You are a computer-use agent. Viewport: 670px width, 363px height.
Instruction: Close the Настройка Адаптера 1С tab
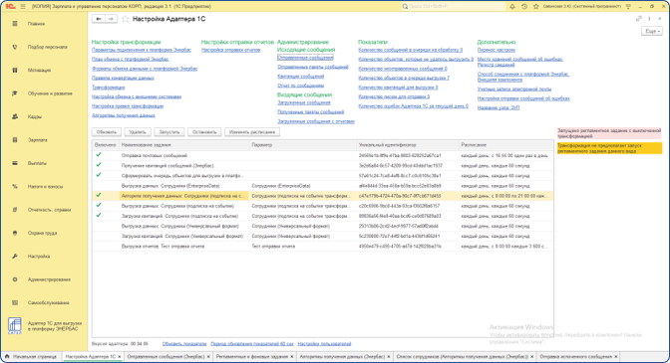click(x=120, y=357)
